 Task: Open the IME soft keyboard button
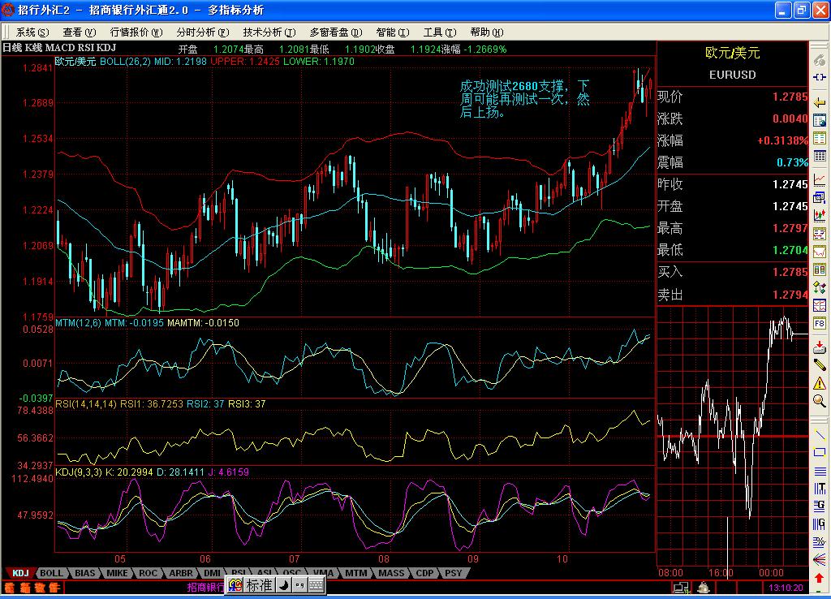[316, 585]
